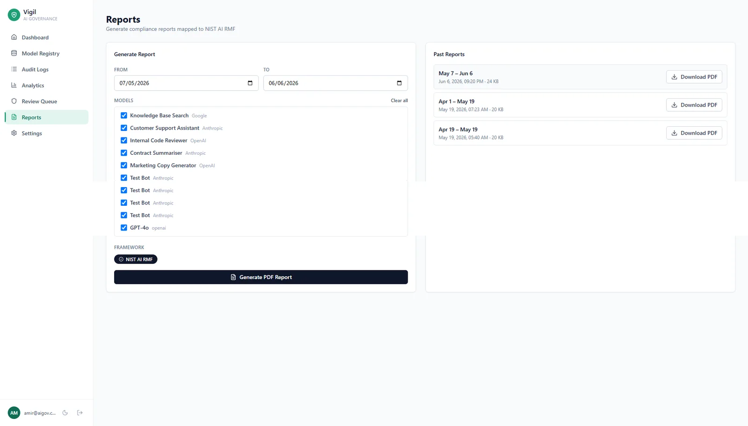Click the logout icon beside email
Image resolution: width=748 pixels, height=426 pixels.
[x=80, y=413]
